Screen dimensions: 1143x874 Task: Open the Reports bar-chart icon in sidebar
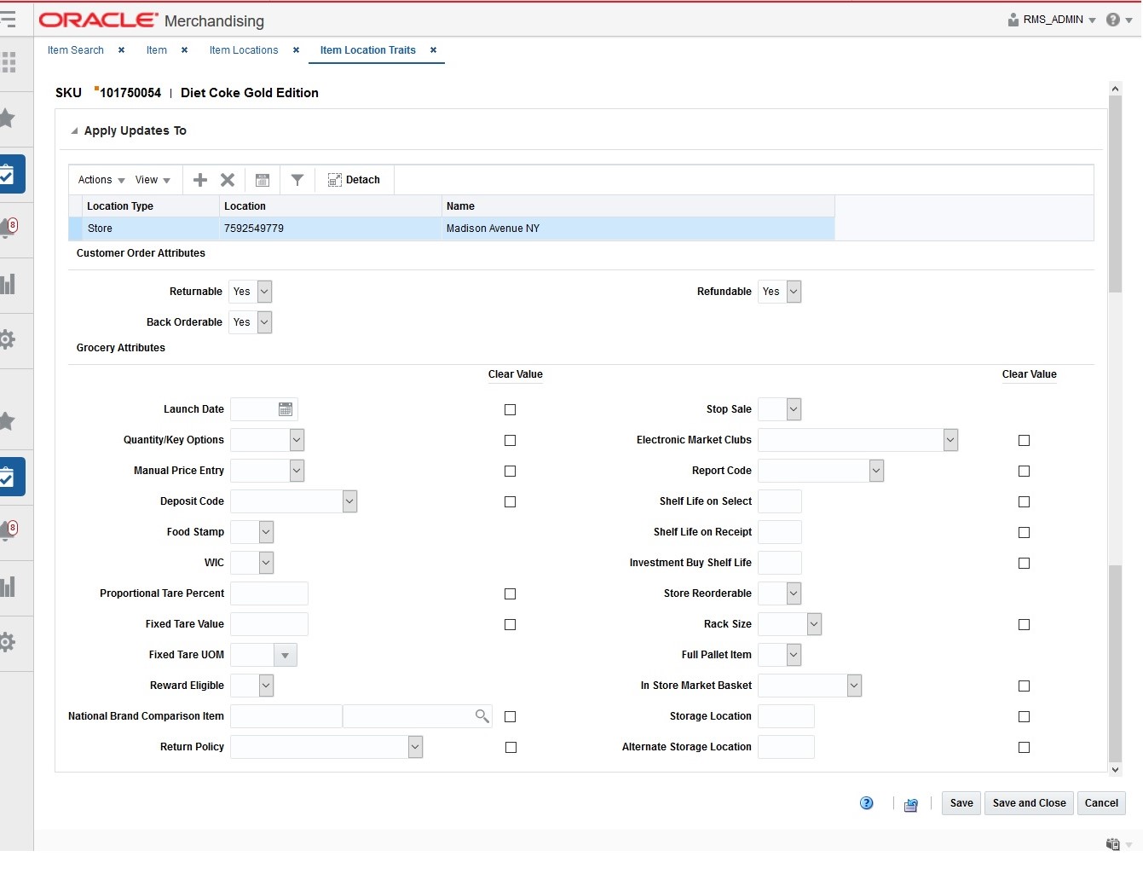[x=11, y=285]
